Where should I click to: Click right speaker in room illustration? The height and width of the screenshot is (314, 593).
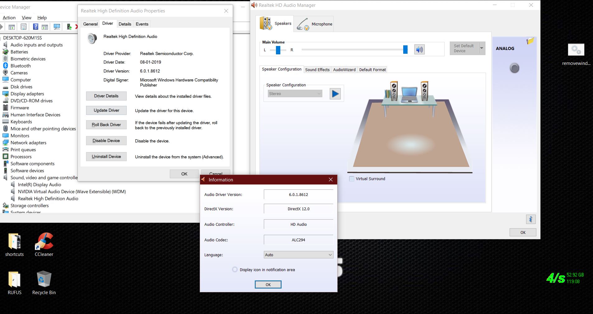[x=424, y=90]
